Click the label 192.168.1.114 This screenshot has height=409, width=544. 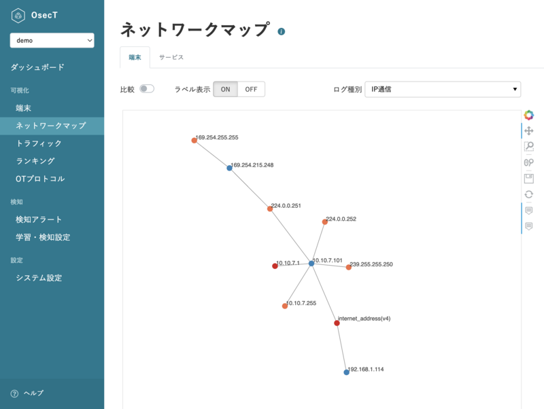[366, 369]
